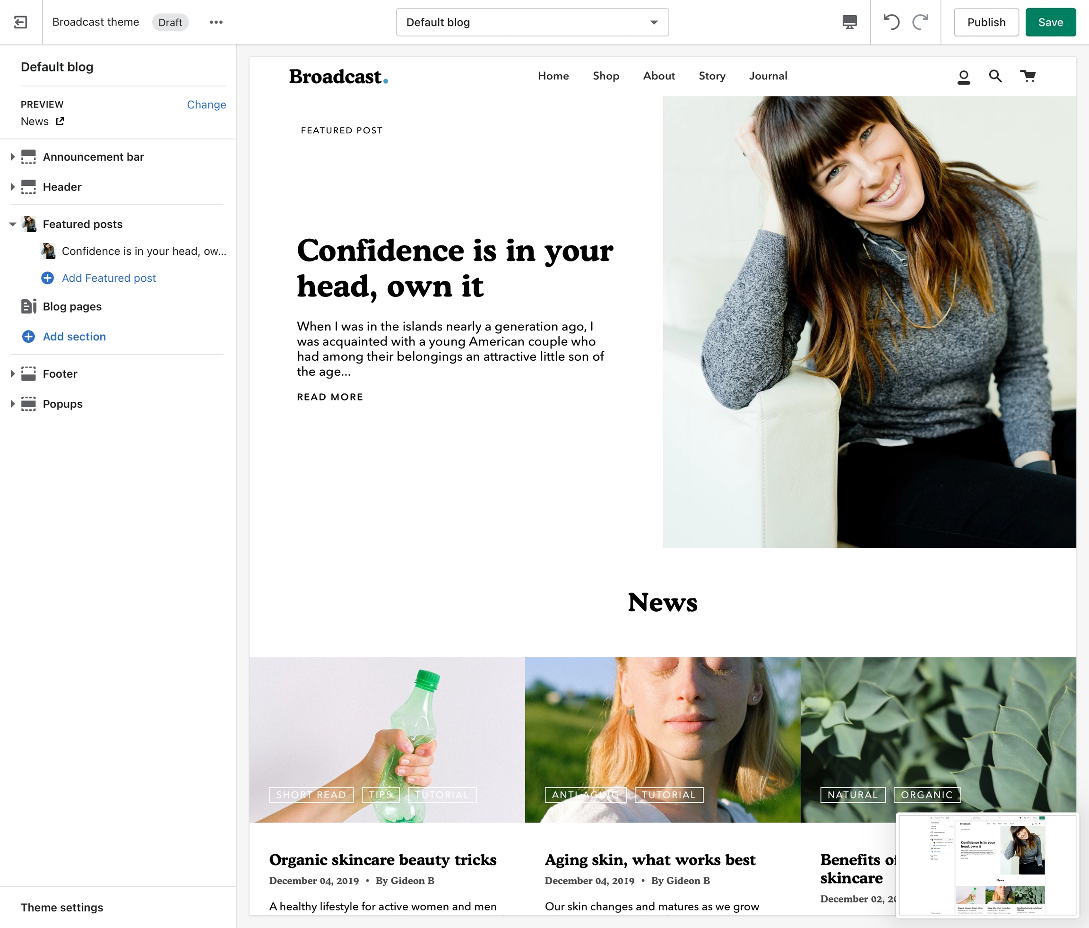Open News preview external link icon
The width and height of the screenshot is (1089, 928).
pyautogui.click(x=60, y=121)
